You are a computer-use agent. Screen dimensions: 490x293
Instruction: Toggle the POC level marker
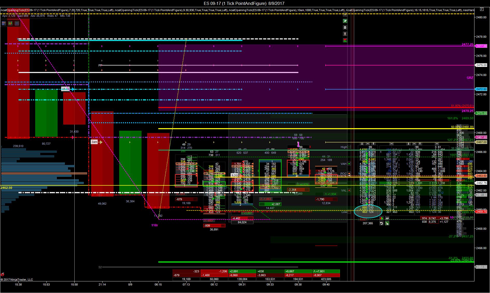click(x=349, y=174)
